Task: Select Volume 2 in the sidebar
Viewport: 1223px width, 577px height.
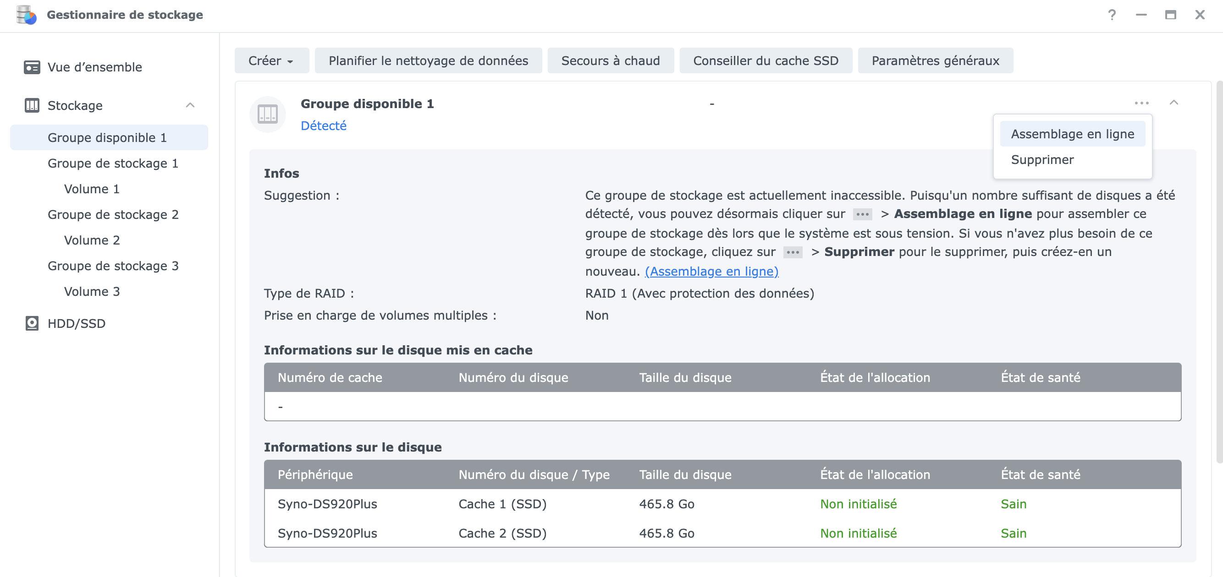Action: tap(92, 240)
